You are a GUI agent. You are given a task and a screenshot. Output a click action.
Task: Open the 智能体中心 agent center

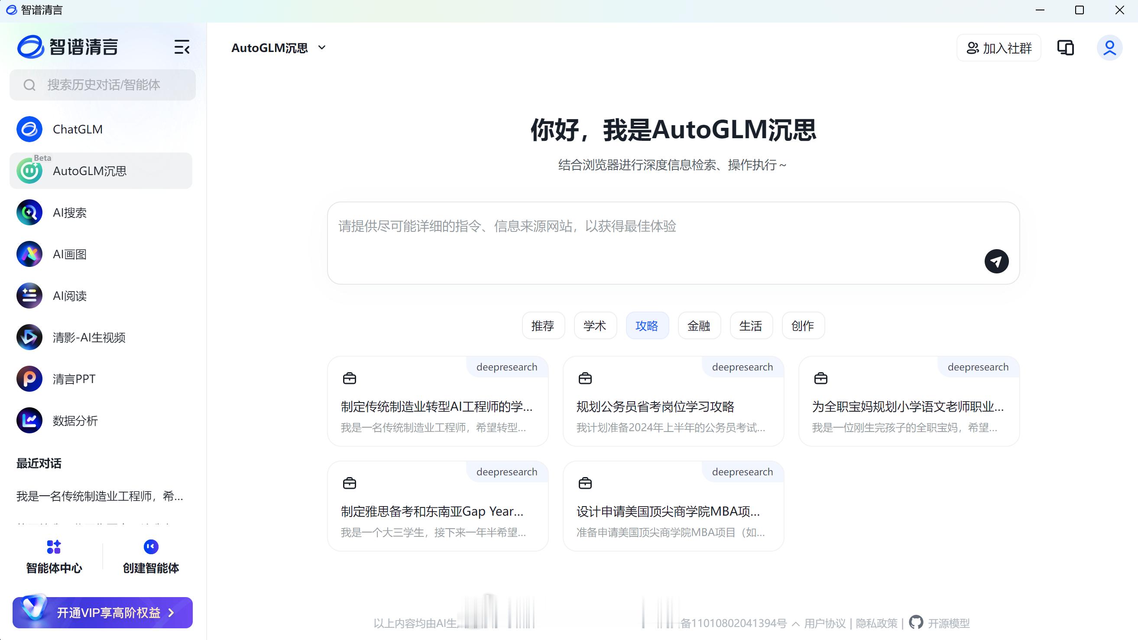(54, 557)
